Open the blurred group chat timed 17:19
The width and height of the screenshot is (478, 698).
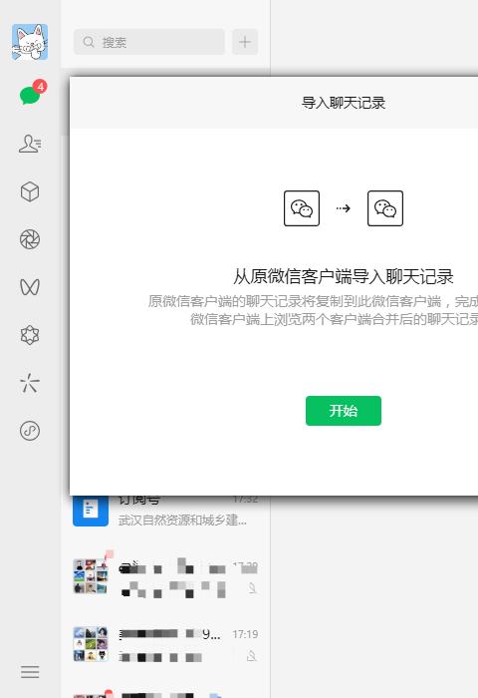(x=165, y=644)
